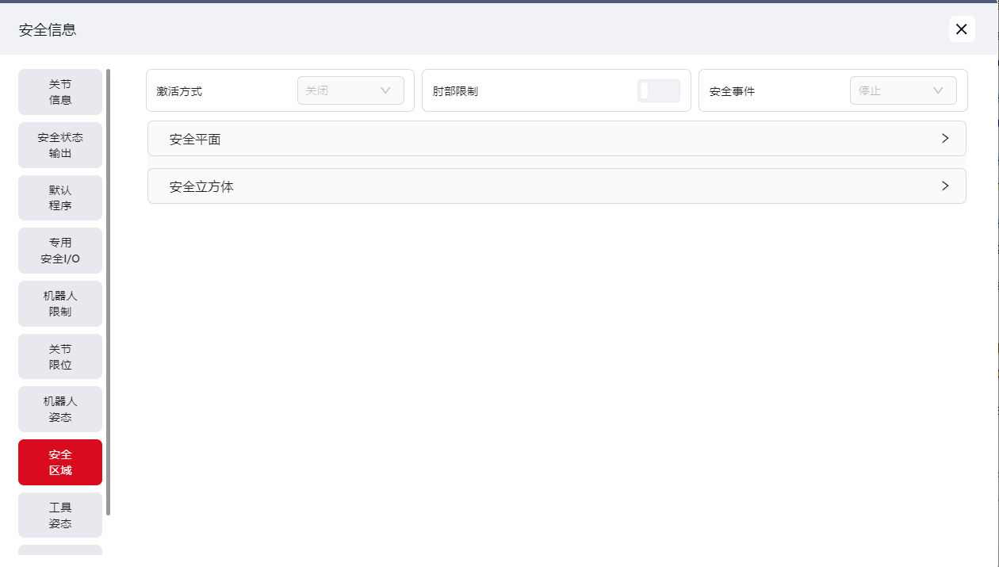Click the down arrow in the 激活方式 box
The width and height of the screenshot is (999, 567).
point(386,90)
